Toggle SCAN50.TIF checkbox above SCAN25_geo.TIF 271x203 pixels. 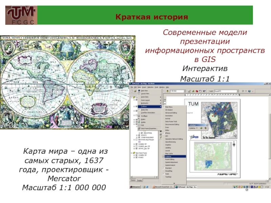pos(137,144)
